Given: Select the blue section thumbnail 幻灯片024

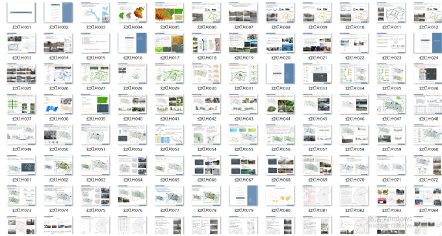Looking at the screenshot, I should coord(428,43).
